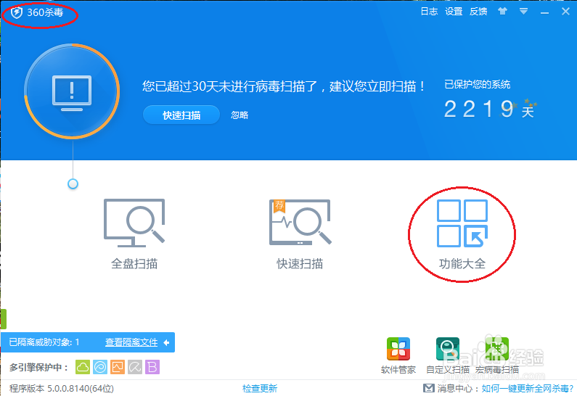This screenshot has height=396, width=577.
Task: Close the 360杀毒 window
Action: [565, 12]
